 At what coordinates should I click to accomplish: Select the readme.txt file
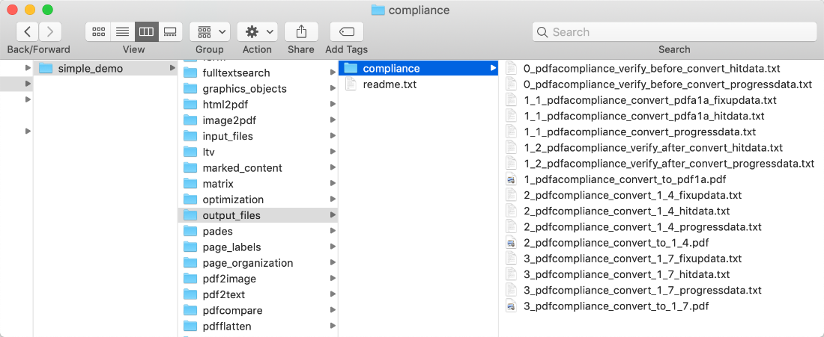click(390, 84)
